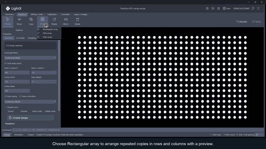Open the Wiring / order tab
The width and height of the screenshot is (266, 149).
(x=37, y=14)
